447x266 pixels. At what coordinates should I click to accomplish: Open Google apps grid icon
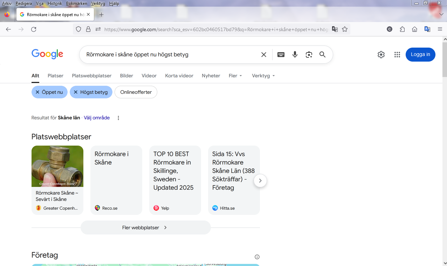[x=397, y=55]
